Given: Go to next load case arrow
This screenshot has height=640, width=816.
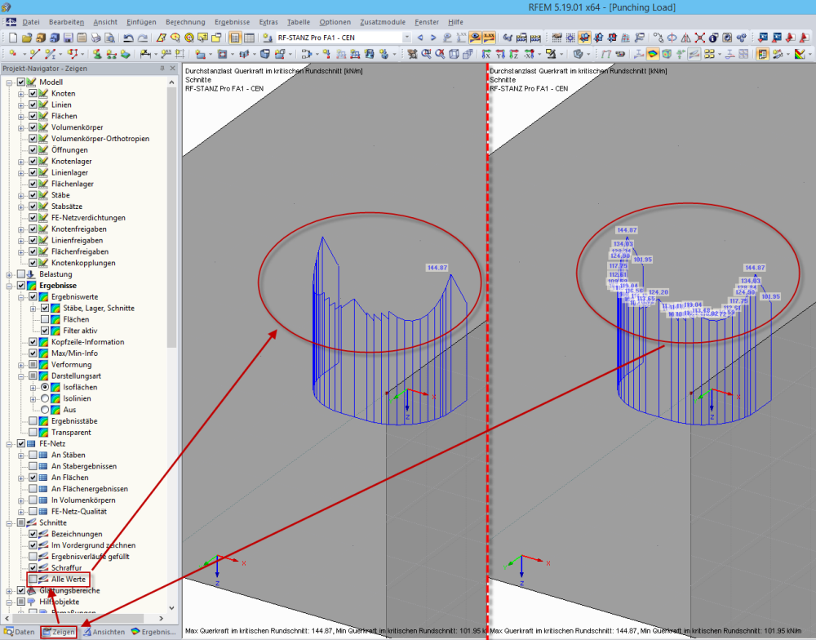Looking at the screenshot, I should [x=433, y=38].
